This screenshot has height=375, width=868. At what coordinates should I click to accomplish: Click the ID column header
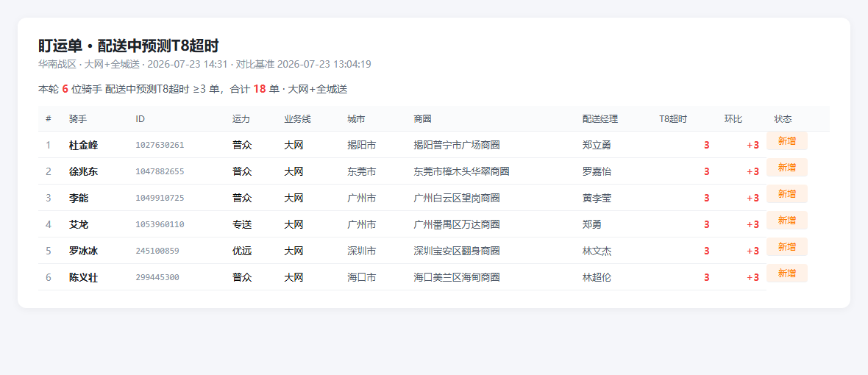pos(140,119)
